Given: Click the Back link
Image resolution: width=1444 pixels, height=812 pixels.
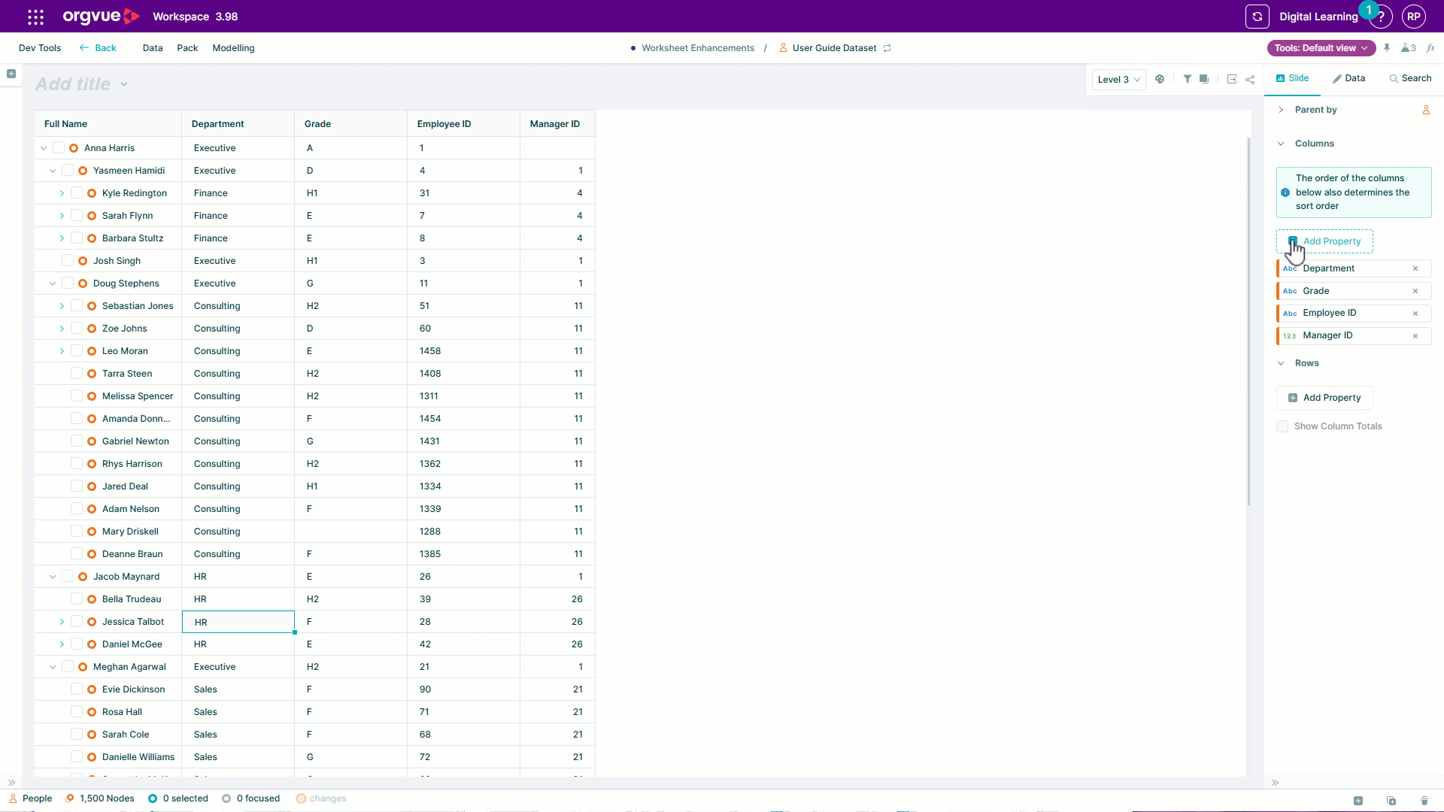Looking at the screenshot, I should (98, 48).
